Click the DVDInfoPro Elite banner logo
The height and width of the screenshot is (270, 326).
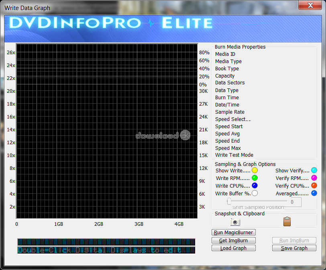111,23
